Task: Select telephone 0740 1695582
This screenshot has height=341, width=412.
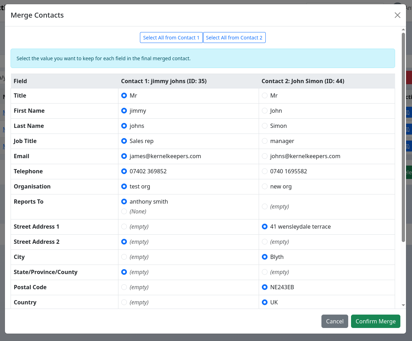Action: [x=265, y=171]
